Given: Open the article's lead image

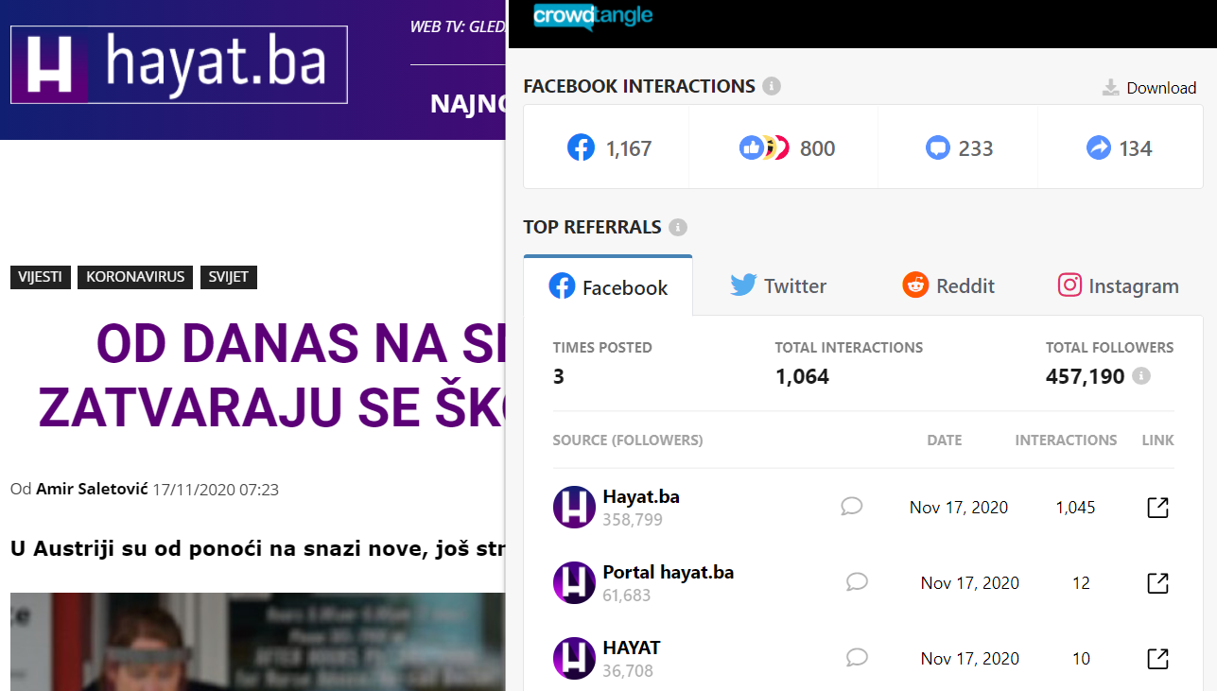Looking at the screenshot, I should coord(257,642).
